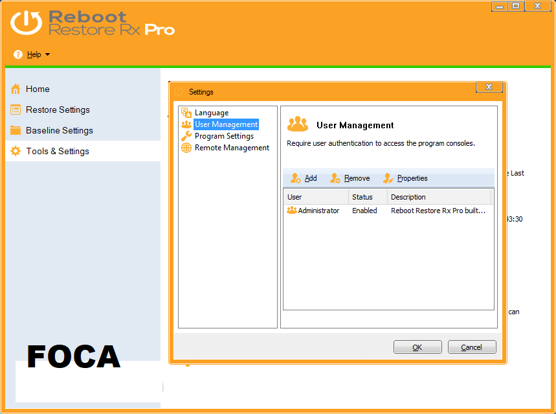The width and height of the screenshot is (556, 414).
Task: Click the Language translation icon
Action: tap(186, 113)
